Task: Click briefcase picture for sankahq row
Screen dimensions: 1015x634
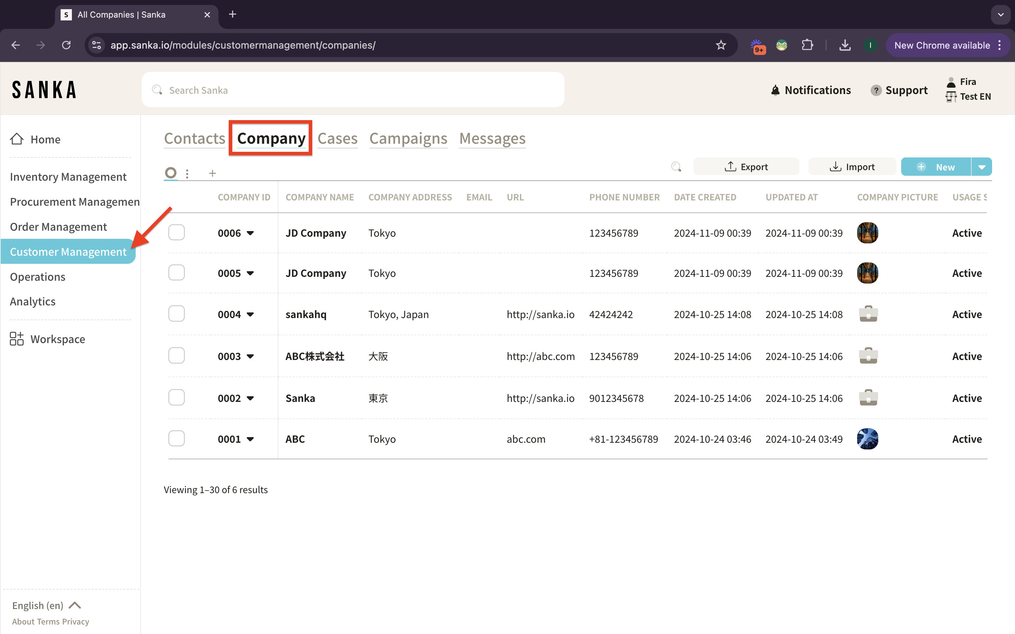Action: 868,313
